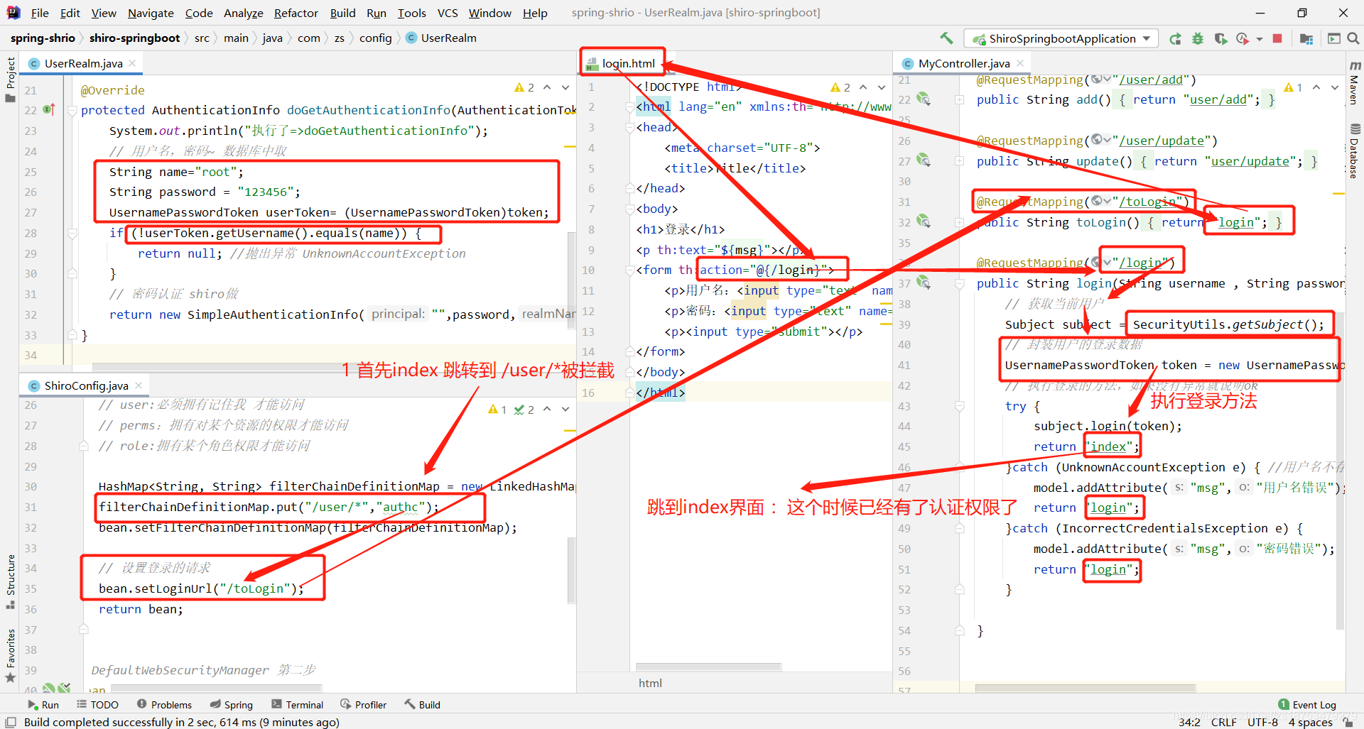The image size is (1364, 729).
Task: Expand the folded add() method in MyController
Action: coord(959,100)
